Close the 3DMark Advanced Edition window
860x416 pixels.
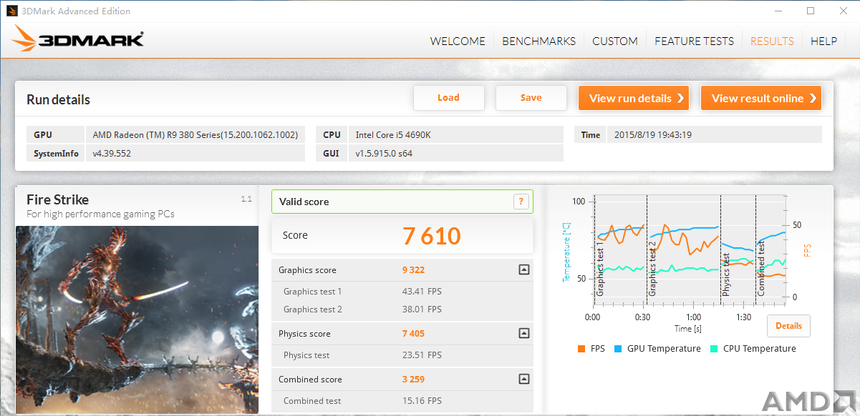click(842, 11)
